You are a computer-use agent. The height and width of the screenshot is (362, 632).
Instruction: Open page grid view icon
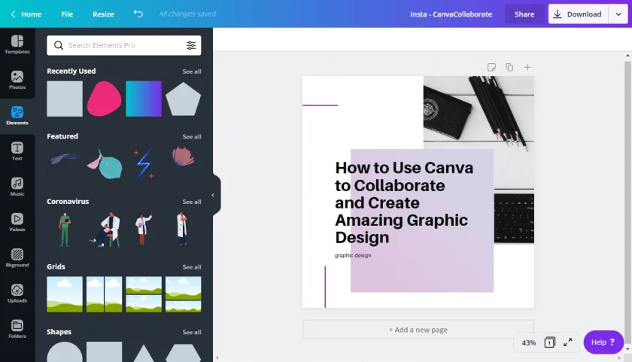[550, 342]
